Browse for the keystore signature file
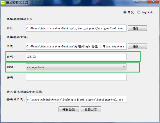 pyautogui.click(x=137, y=46)
